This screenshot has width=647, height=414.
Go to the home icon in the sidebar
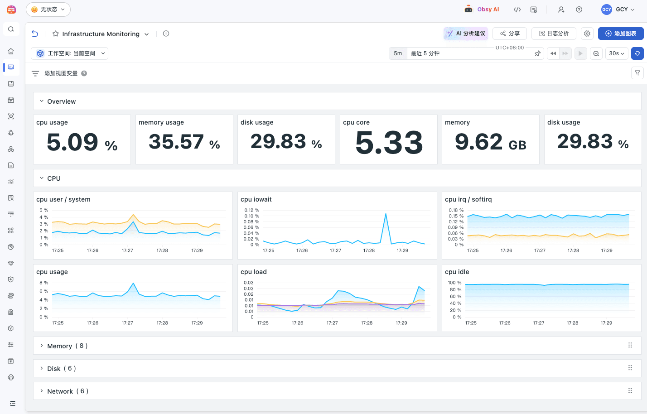click(x=11, y=51)
